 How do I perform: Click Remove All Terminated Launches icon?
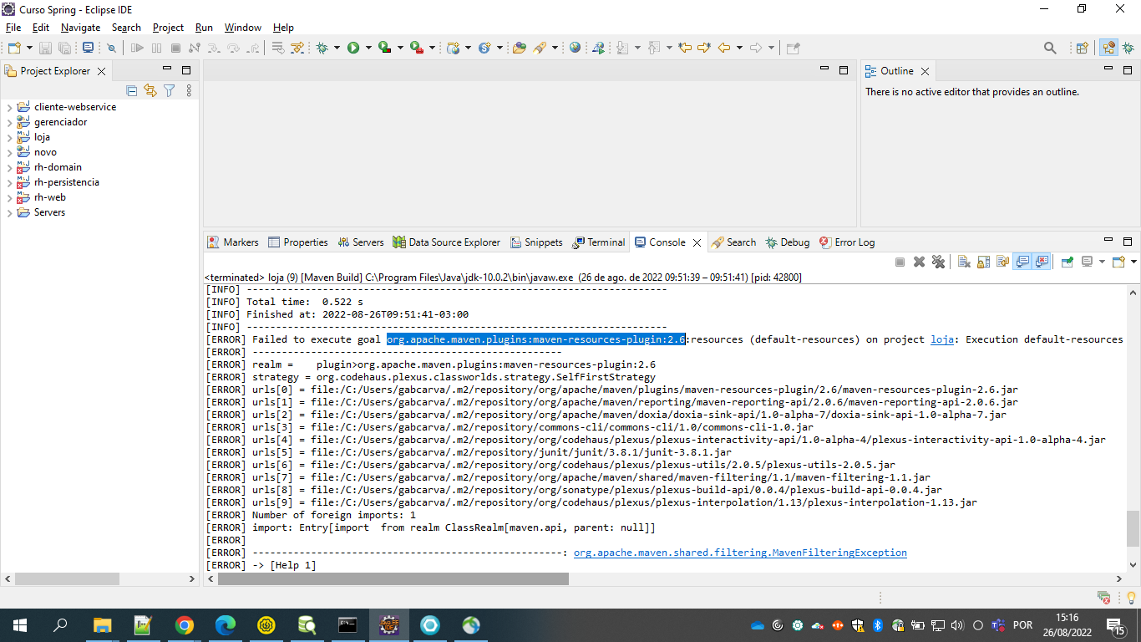[x=938, y=262]
